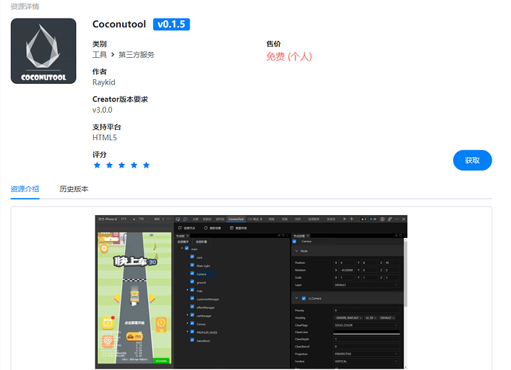The image size is (511, 370).
Task: Open the 工具 category link
Action: (99, 54)
